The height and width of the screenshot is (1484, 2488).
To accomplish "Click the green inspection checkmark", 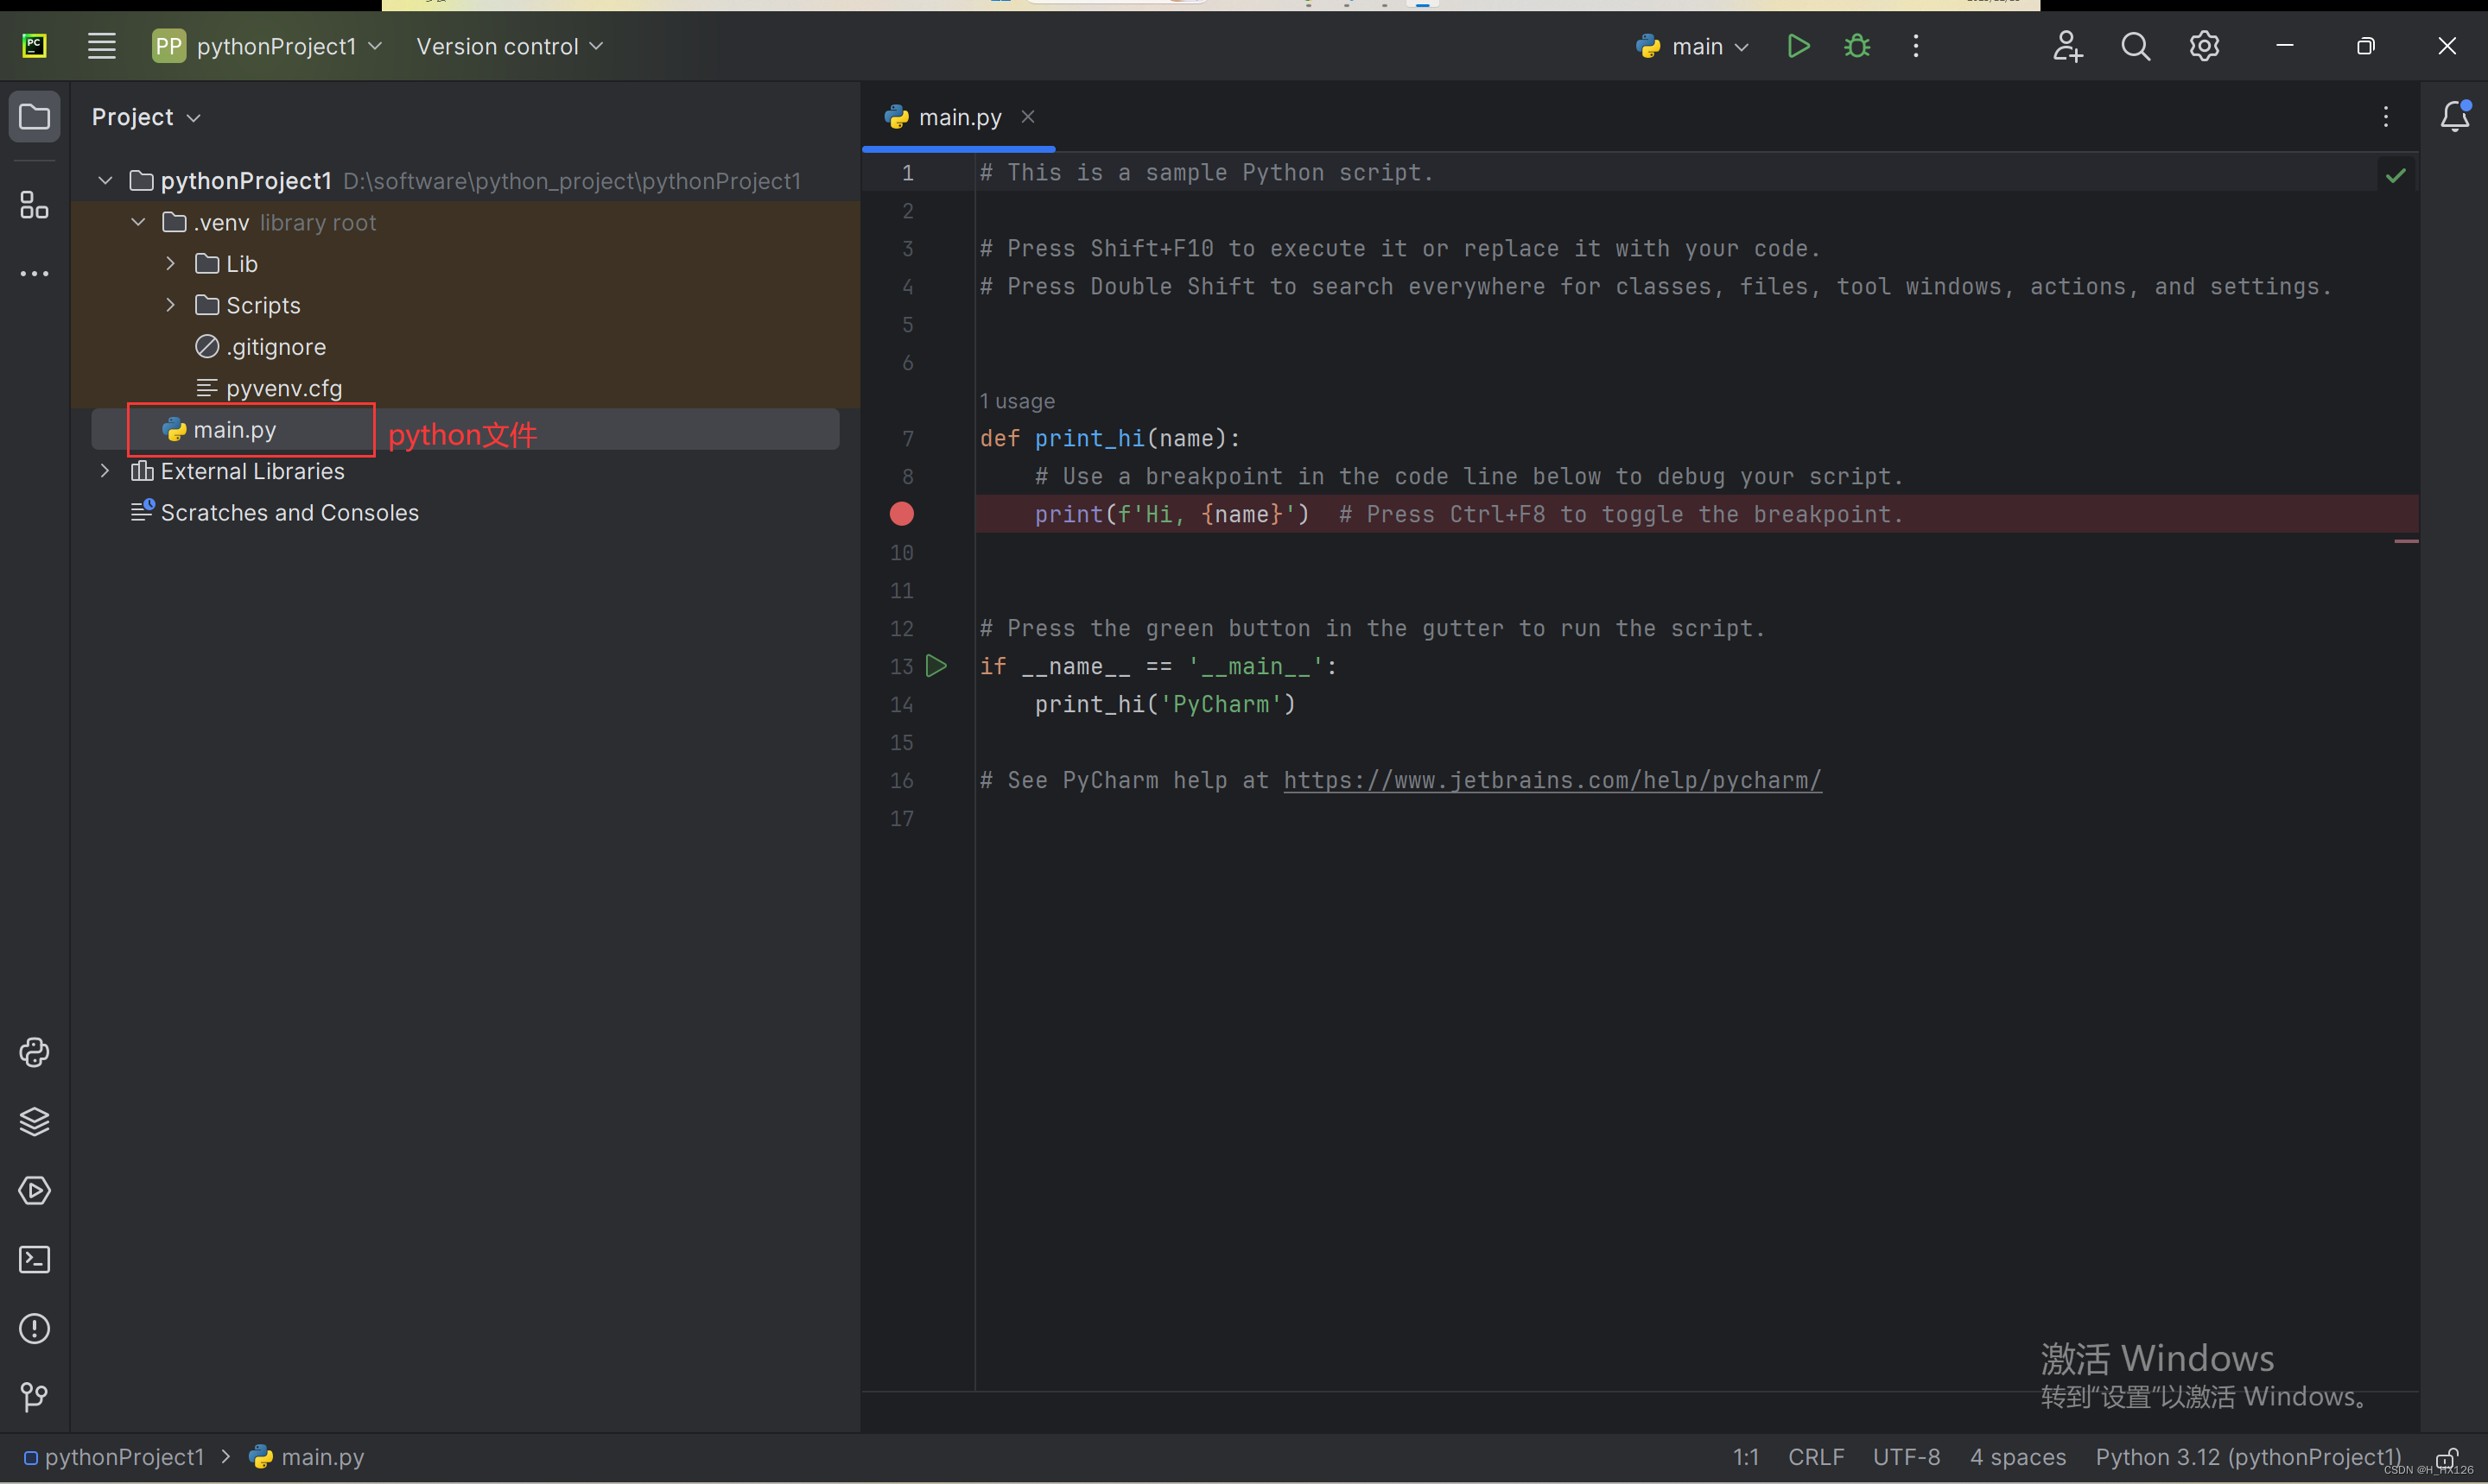I will [x=2396, y=176].
